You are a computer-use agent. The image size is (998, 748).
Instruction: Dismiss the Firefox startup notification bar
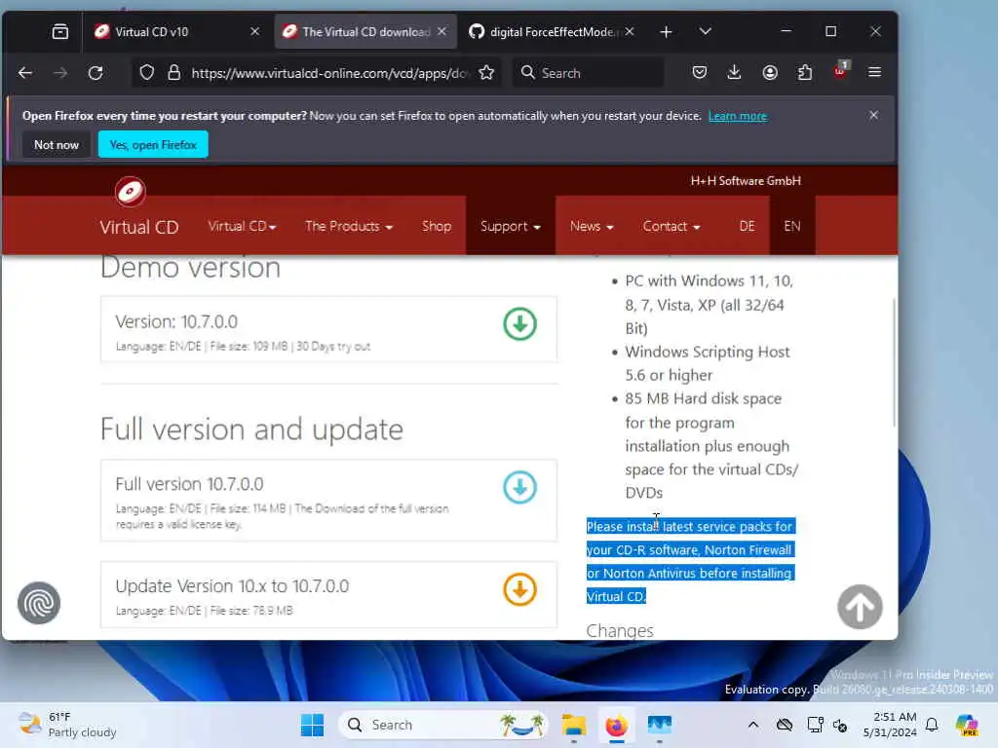pos(873,115)
